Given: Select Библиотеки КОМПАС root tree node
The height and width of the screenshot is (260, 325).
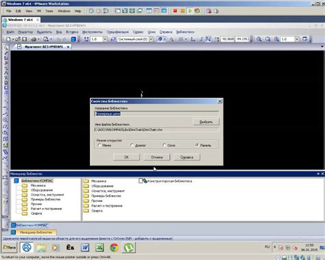Looking at the screenshot, I should [x=37, y=181].
